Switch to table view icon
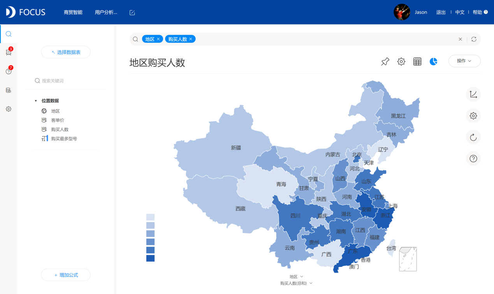This screenshot has width=494, height=294. tap(417, 61)
